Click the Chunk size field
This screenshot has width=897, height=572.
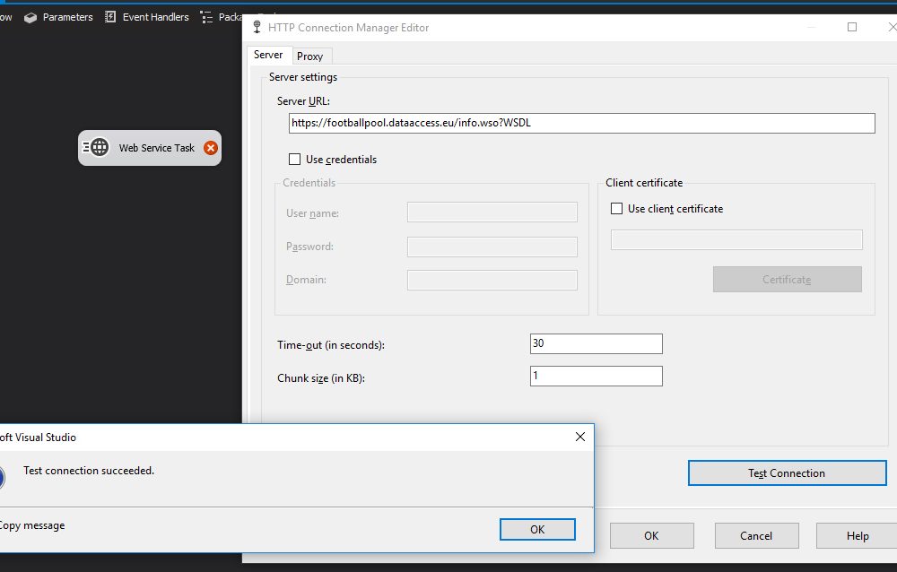tap(597, 377)
